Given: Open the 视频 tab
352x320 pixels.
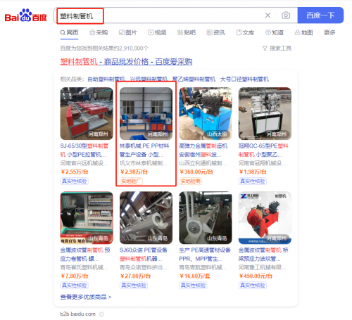Looking at the screenshot, I should (157, 32).
